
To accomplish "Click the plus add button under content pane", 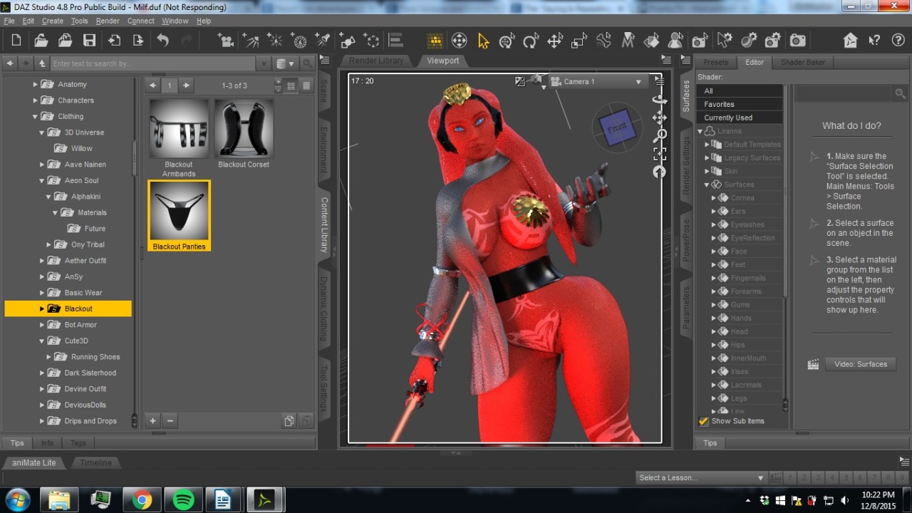I will pos(152,421).
